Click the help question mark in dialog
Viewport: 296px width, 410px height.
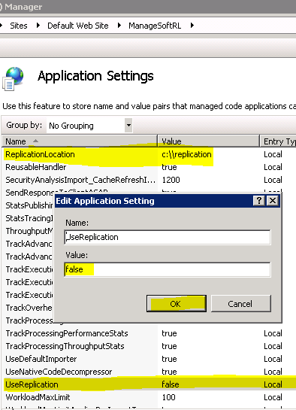click(259, 201)
